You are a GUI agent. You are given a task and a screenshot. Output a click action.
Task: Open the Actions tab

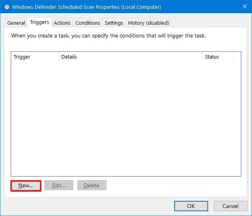[62, 23]
